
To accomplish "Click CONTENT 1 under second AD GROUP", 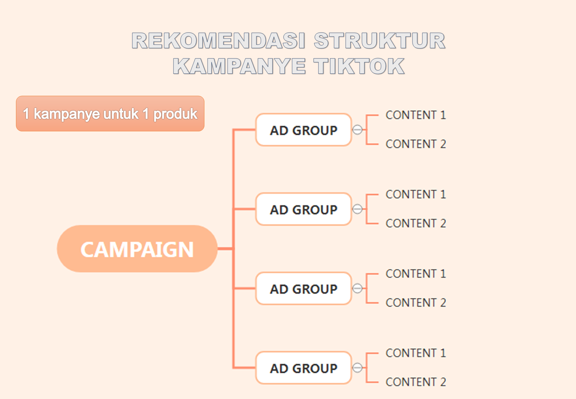I will click(416, 195).
